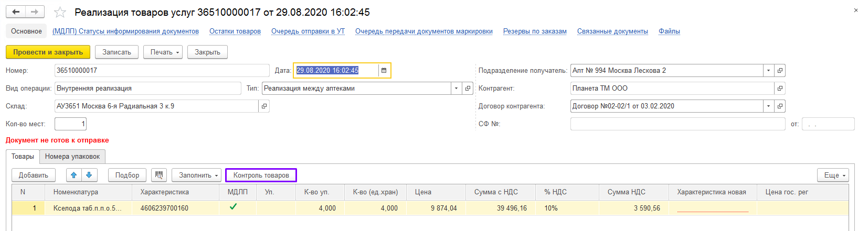Open the Печать dropdown menu

click(x=165, y=52)
